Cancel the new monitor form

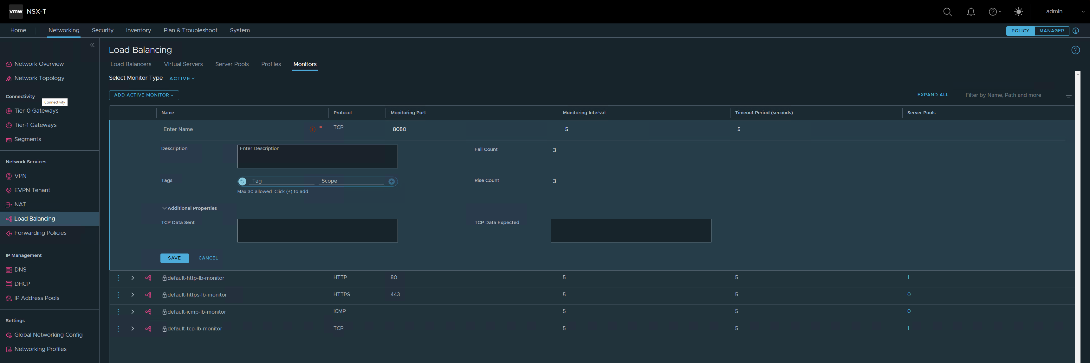click(x=208, y=258)
